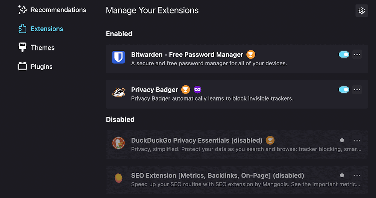Click Bitwarden's recommended trophy badge
Viewport: 376px width, 198px height.
[x=251, y=54]
